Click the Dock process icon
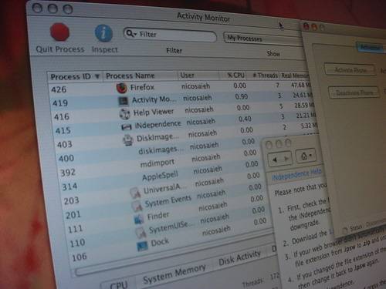 point(143,246)
